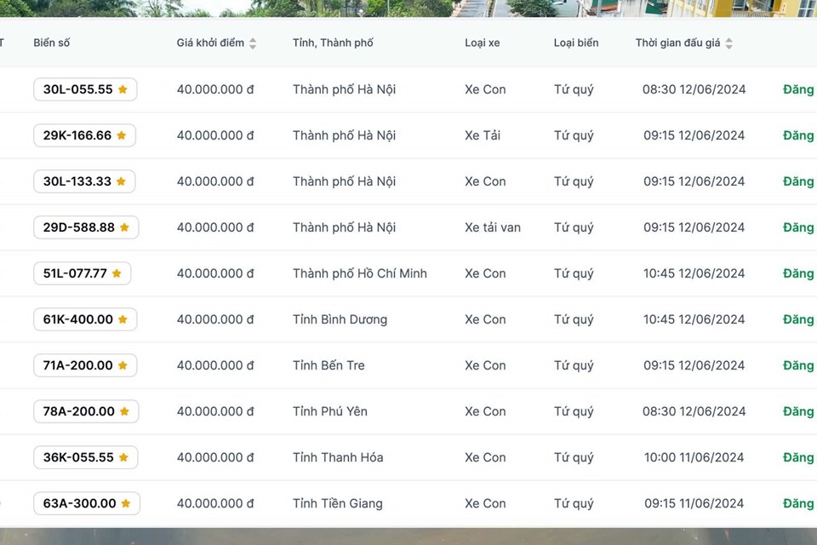Star the Thanh Hóa plate 36K-055.55
The height and width of the screenshot is (545, 817).
[x=123, y=457]
